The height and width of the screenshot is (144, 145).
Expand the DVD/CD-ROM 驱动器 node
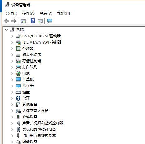tap(12, 36)
